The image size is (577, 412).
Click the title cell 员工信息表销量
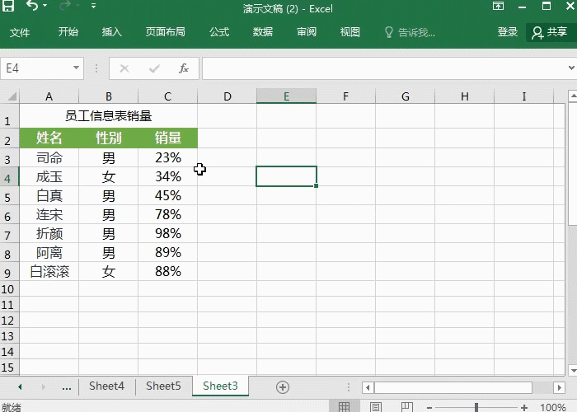tap(108, 116)
